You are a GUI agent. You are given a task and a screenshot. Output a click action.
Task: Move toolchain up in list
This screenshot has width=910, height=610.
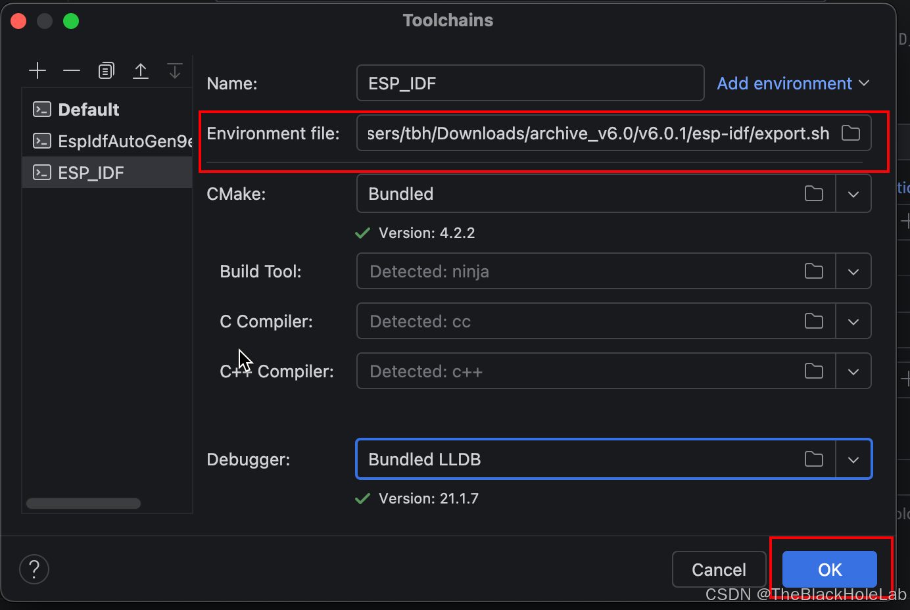click(141, 70)
